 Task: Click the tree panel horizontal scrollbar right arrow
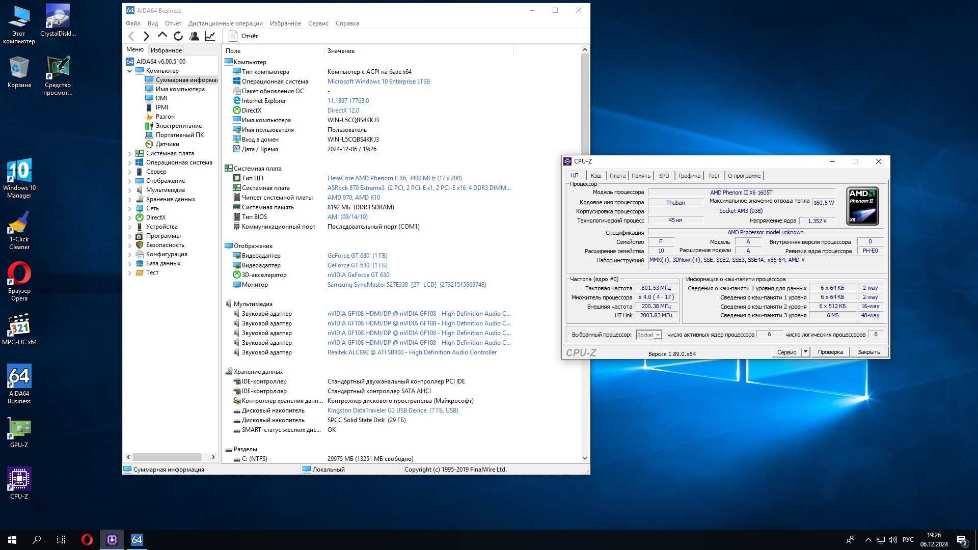tap(213, 457)
